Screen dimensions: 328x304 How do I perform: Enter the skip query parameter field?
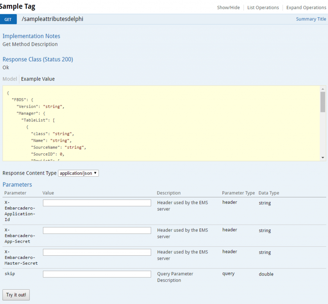(97, 274)
